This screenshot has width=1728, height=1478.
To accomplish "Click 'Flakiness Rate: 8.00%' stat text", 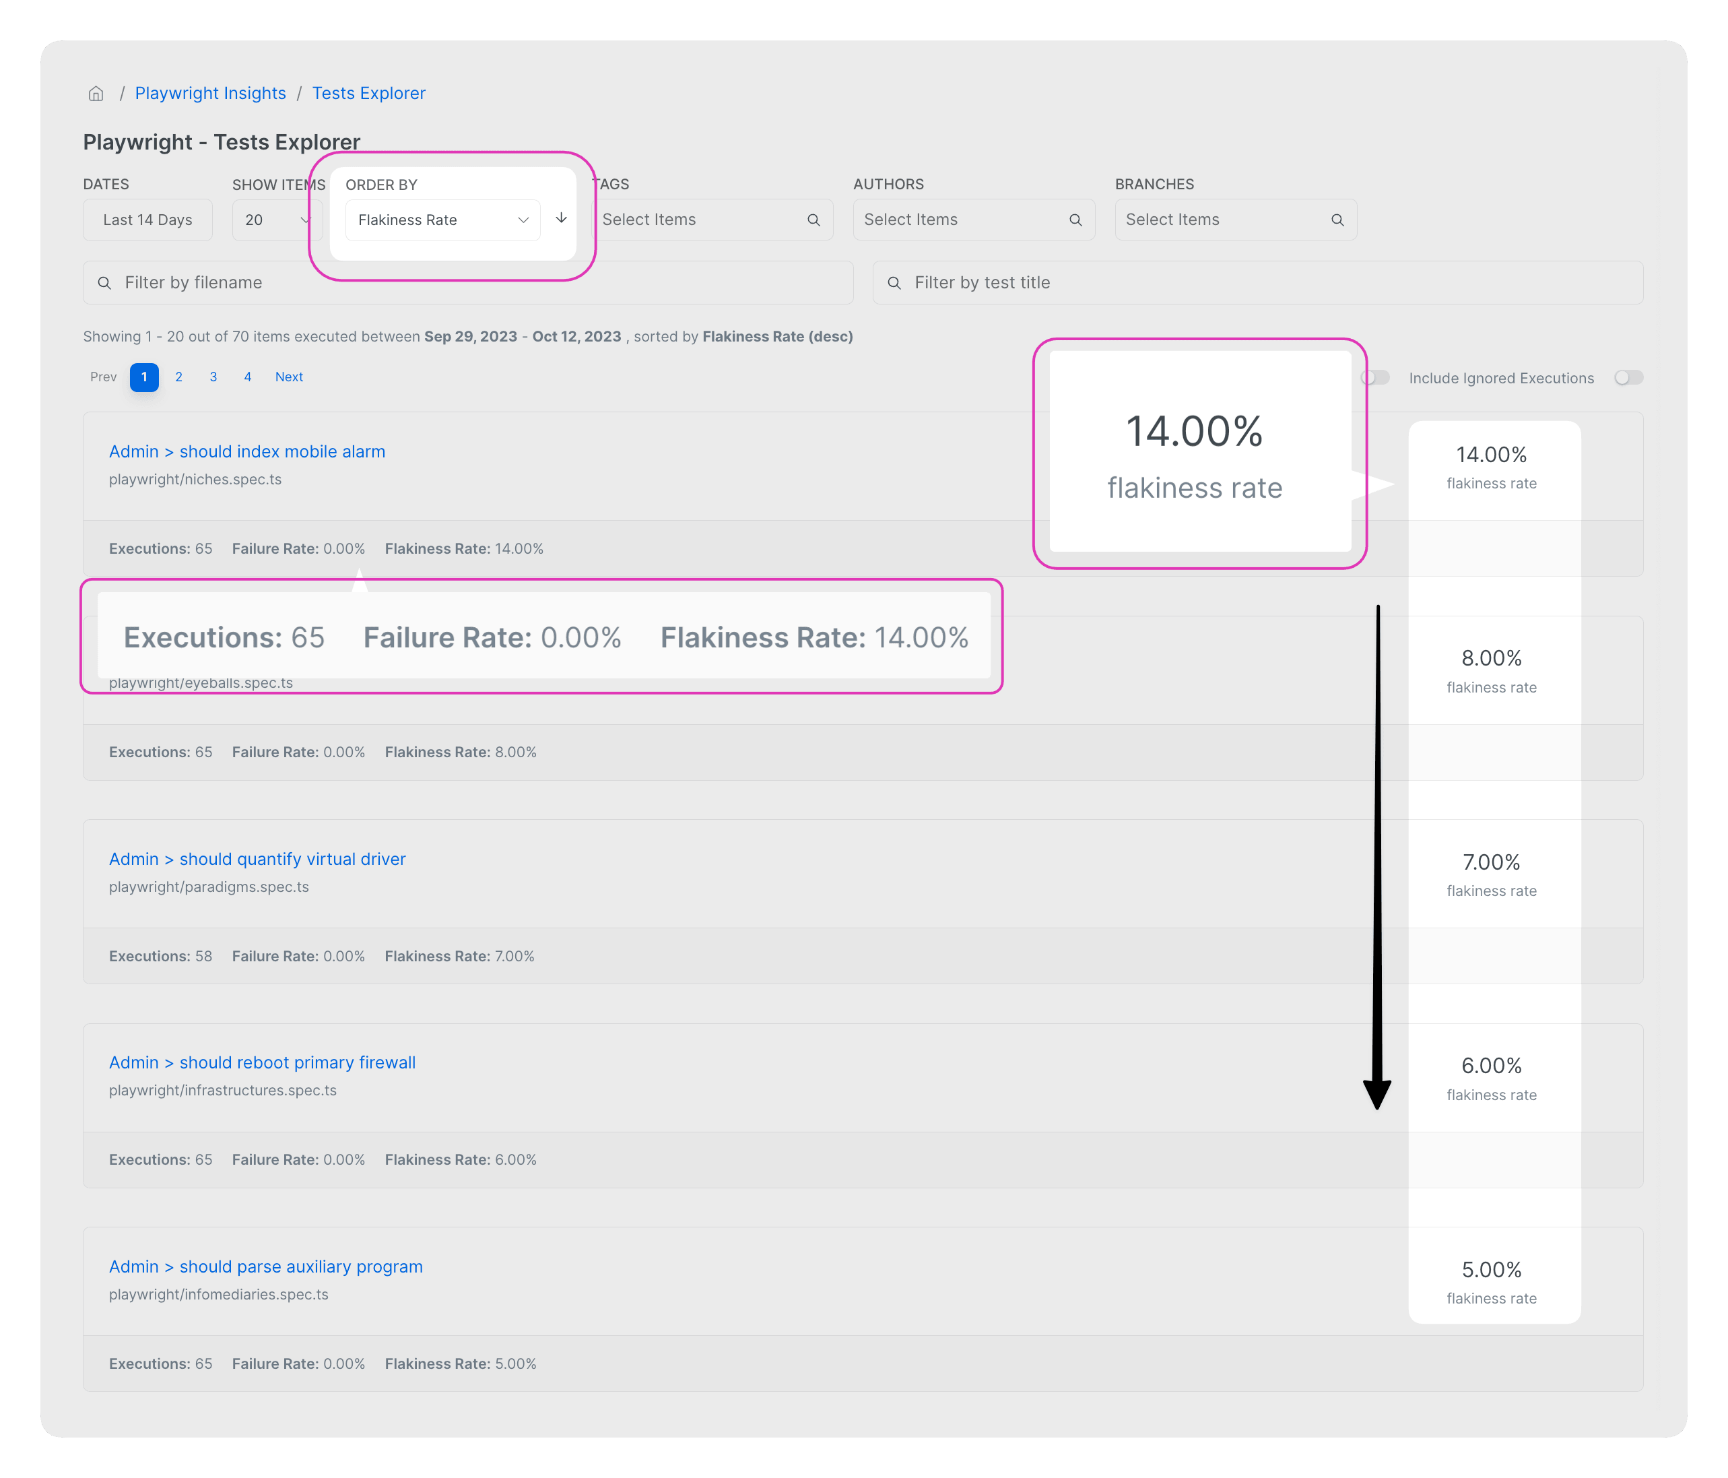I will (x=461, y=752).
